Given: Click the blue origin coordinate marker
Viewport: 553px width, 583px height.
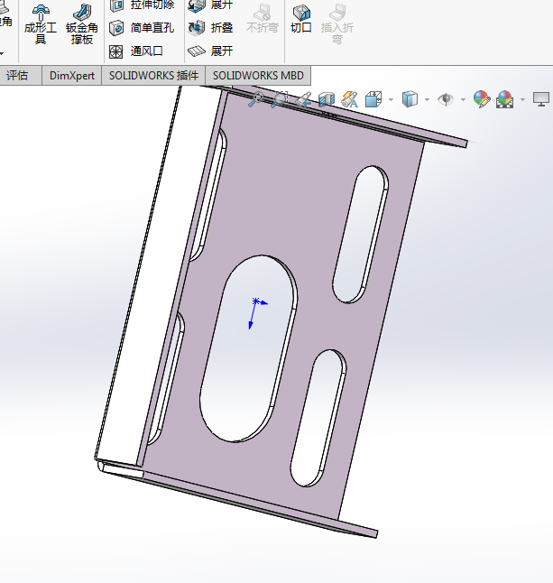Looking at the screenshot, I should (x=255, y=301).
